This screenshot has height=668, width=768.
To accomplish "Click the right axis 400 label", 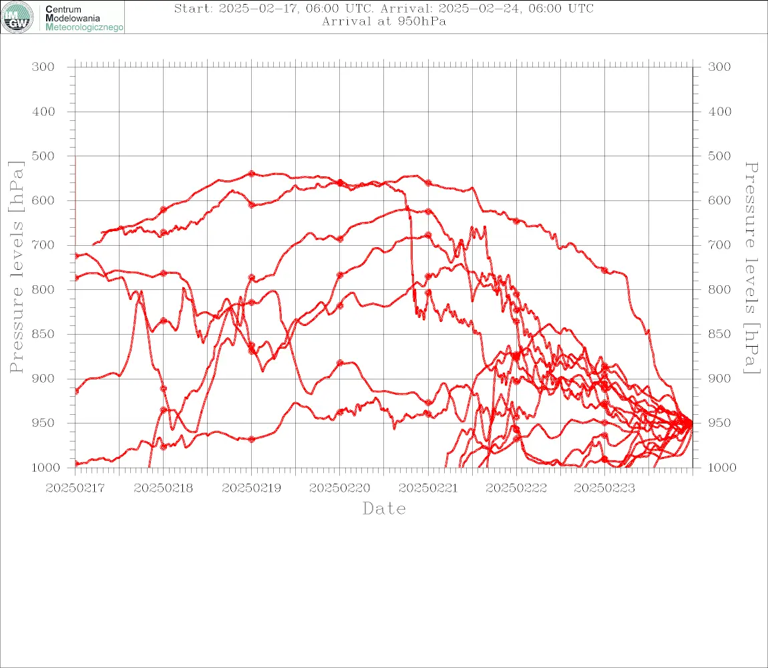I will click(719, 112).
